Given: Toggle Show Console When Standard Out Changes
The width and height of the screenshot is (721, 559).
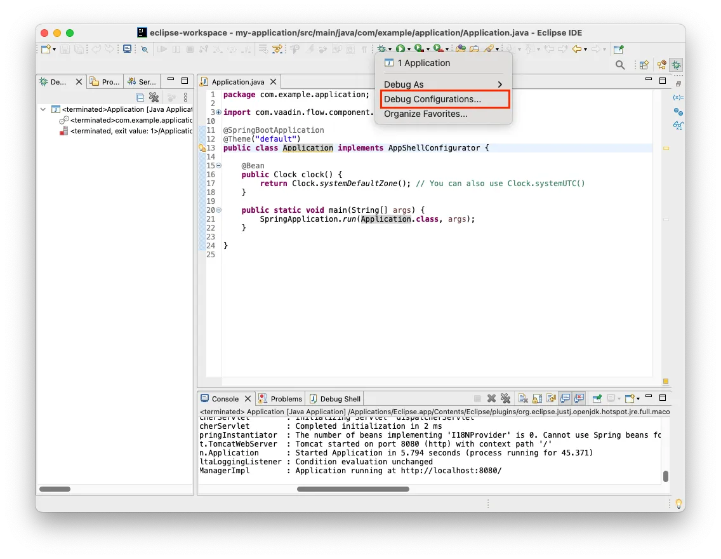Looking at the screenshot, I should [565, 398].
